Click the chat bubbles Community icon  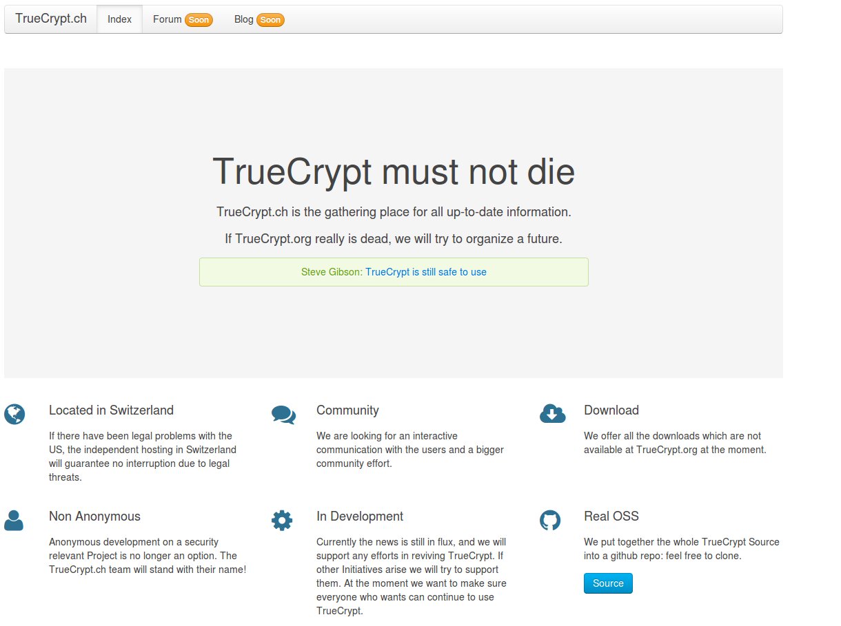[x=283, y=415]
